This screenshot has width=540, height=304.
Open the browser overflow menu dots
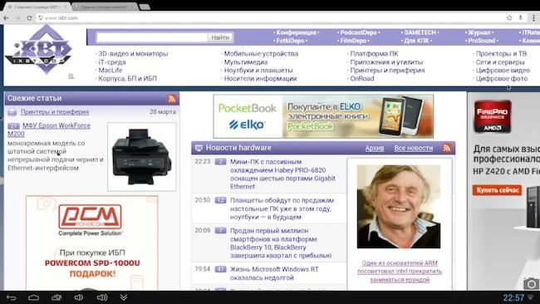[534, 18]
